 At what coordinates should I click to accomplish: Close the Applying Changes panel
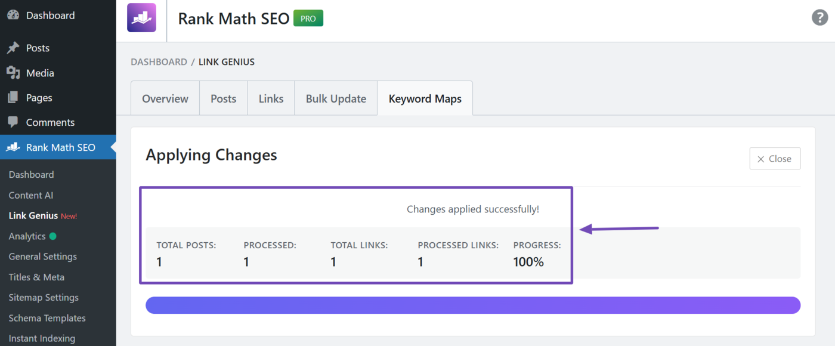click(775, 159)
